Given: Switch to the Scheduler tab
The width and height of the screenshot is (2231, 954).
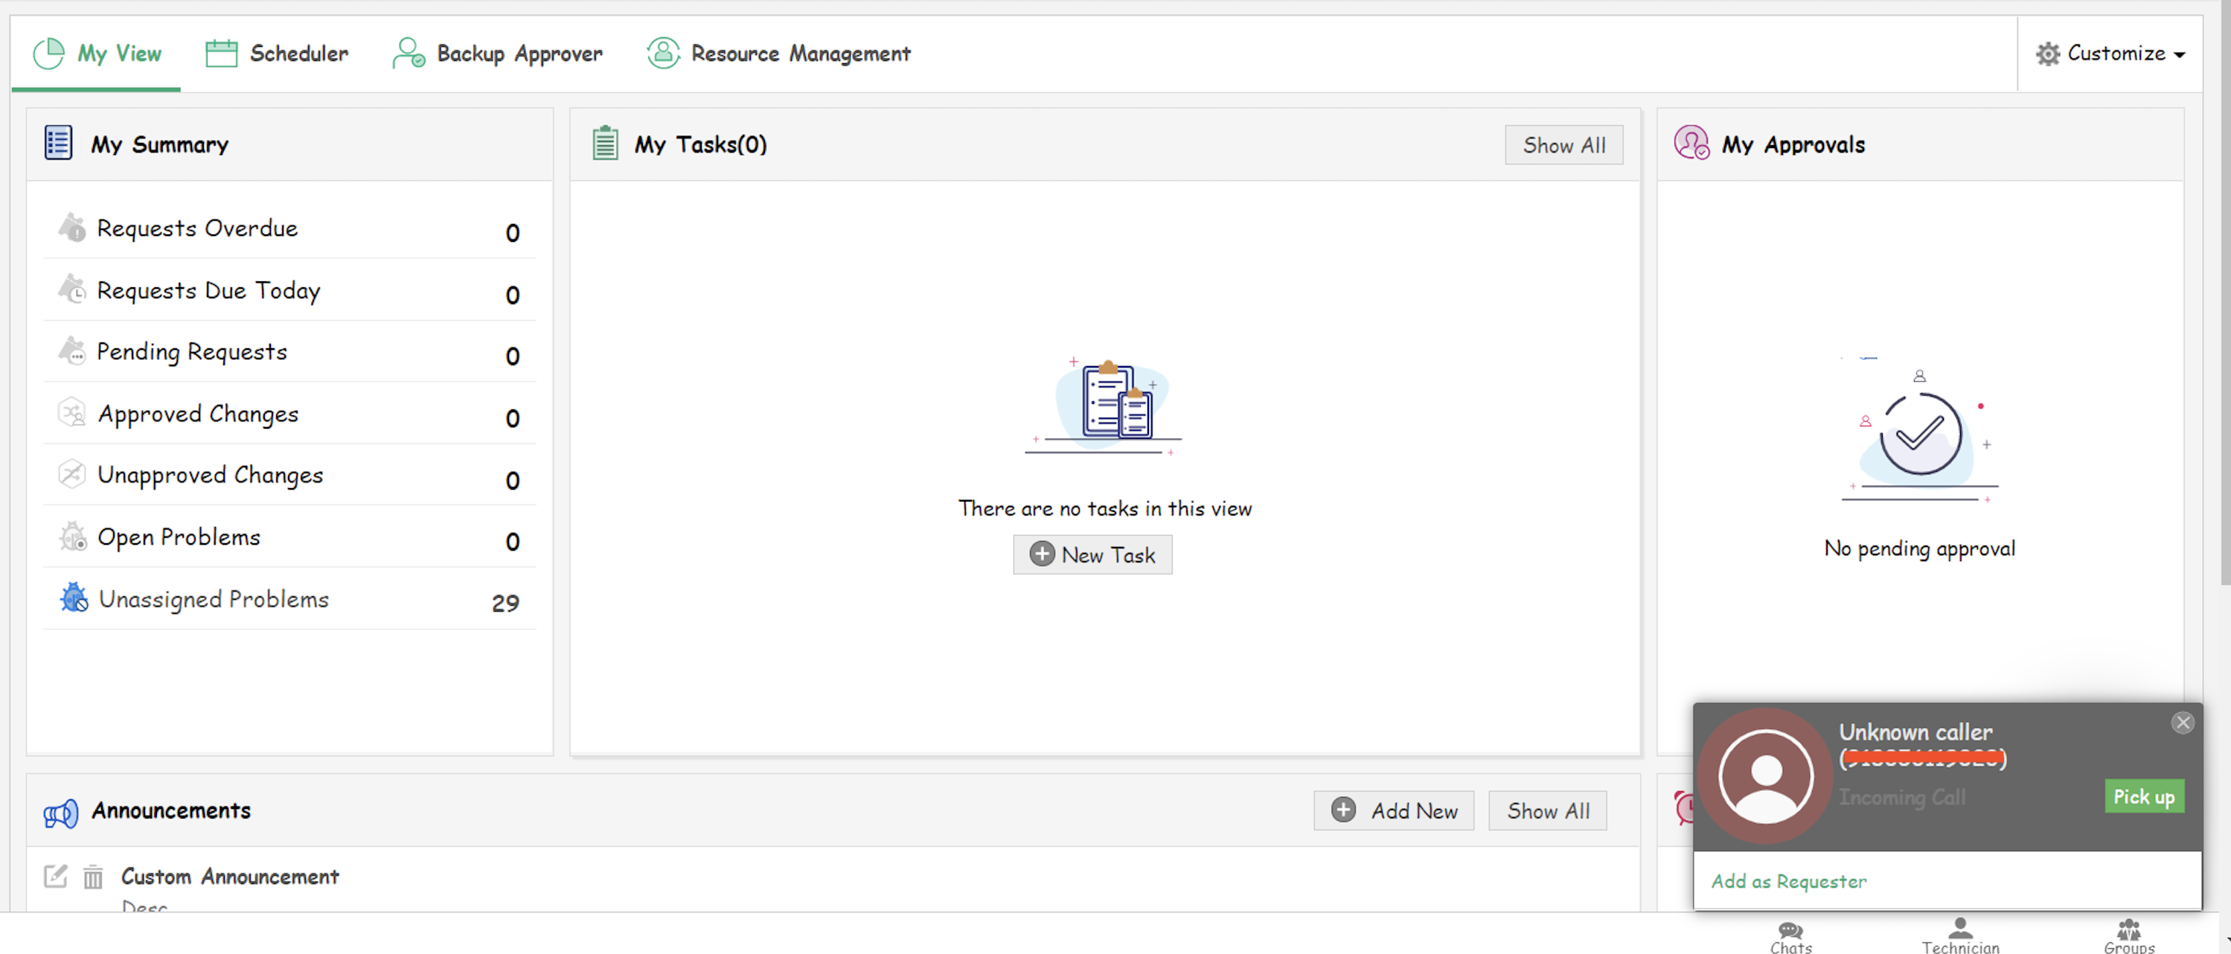Looking at the screenshot, I should pyautogui.click(x=276, y=54).
